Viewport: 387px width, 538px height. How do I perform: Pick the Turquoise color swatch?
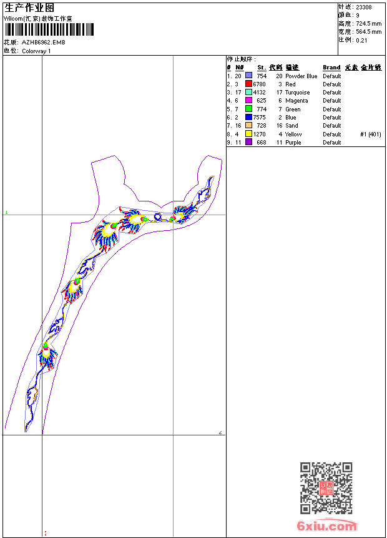click(248, 93)
